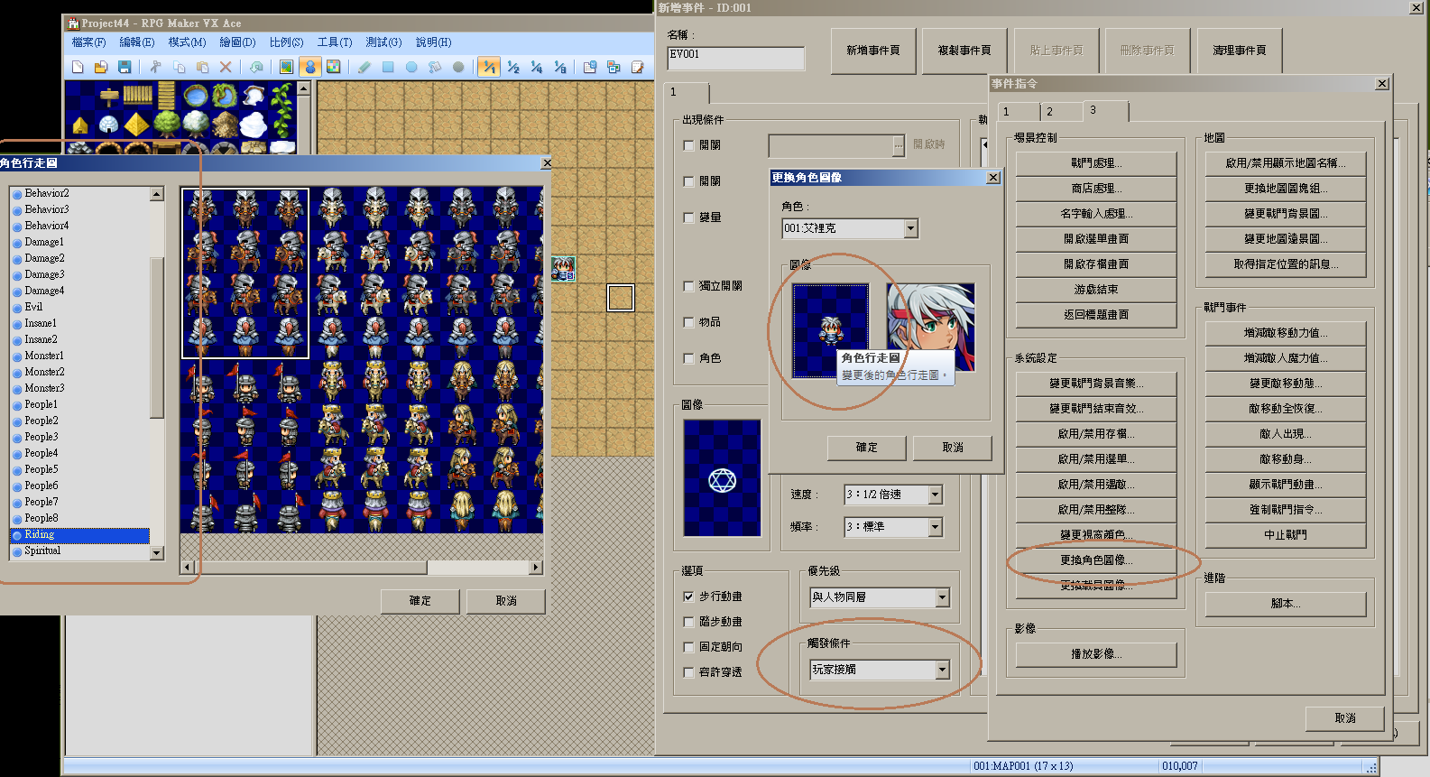Viewport: 1430px width, 777px height.
Task: Click the down arrow of file list scrollbar
Action: [157, 553]
